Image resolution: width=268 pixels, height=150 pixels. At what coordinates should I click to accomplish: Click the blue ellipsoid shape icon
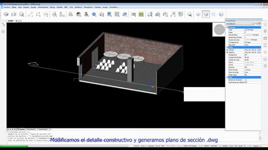(x=125, y=14)
